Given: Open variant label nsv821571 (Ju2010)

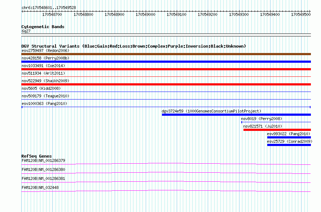Looking at the screenshot, I should (x=263, y=126).
